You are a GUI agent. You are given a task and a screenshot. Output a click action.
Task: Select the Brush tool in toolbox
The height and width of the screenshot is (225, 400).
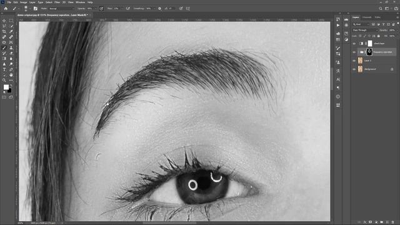[4, 47]
